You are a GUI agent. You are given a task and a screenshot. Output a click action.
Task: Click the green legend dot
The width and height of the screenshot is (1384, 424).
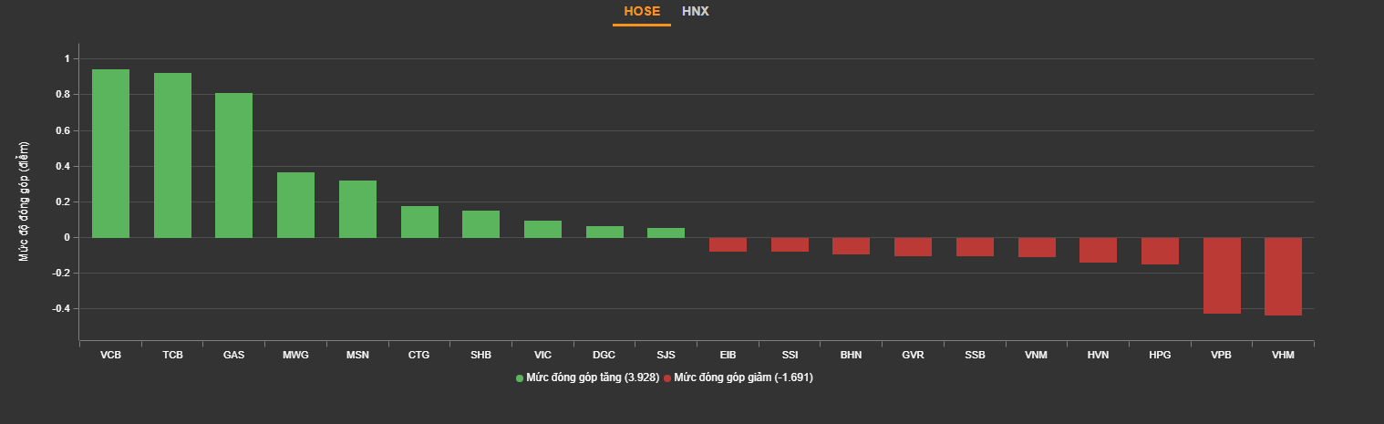pos(520,377)
